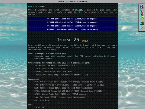Click the Case: Alamengda DIY Test Bench line
The width and height of the screenshot is (145, 109).
[x=48, y=54]
